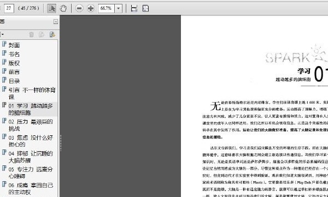Enable fit width scrolling mode icon
The height and width of the screenshot is (197, 328).
(x=134, y=8)
